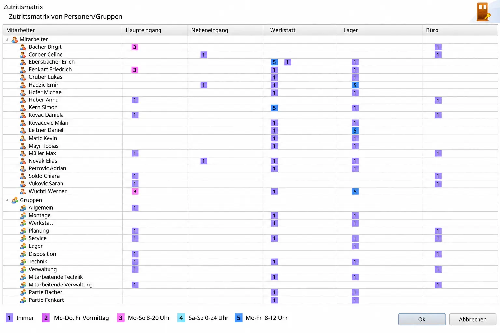500x333 pixels.
Task: Click the Lager column header
Action: pos(380,30)
